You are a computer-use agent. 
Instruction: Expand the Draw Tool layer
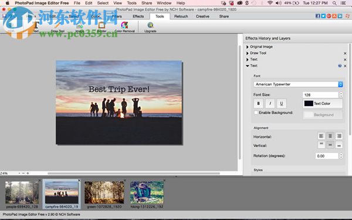(x=248, y=53)
